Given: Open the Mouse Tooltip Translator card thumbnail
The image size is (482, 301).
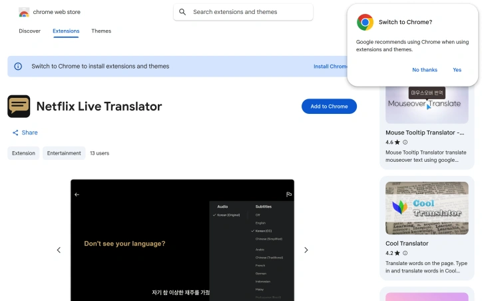Looking at the screenshot, I should [x=427, y=105].
